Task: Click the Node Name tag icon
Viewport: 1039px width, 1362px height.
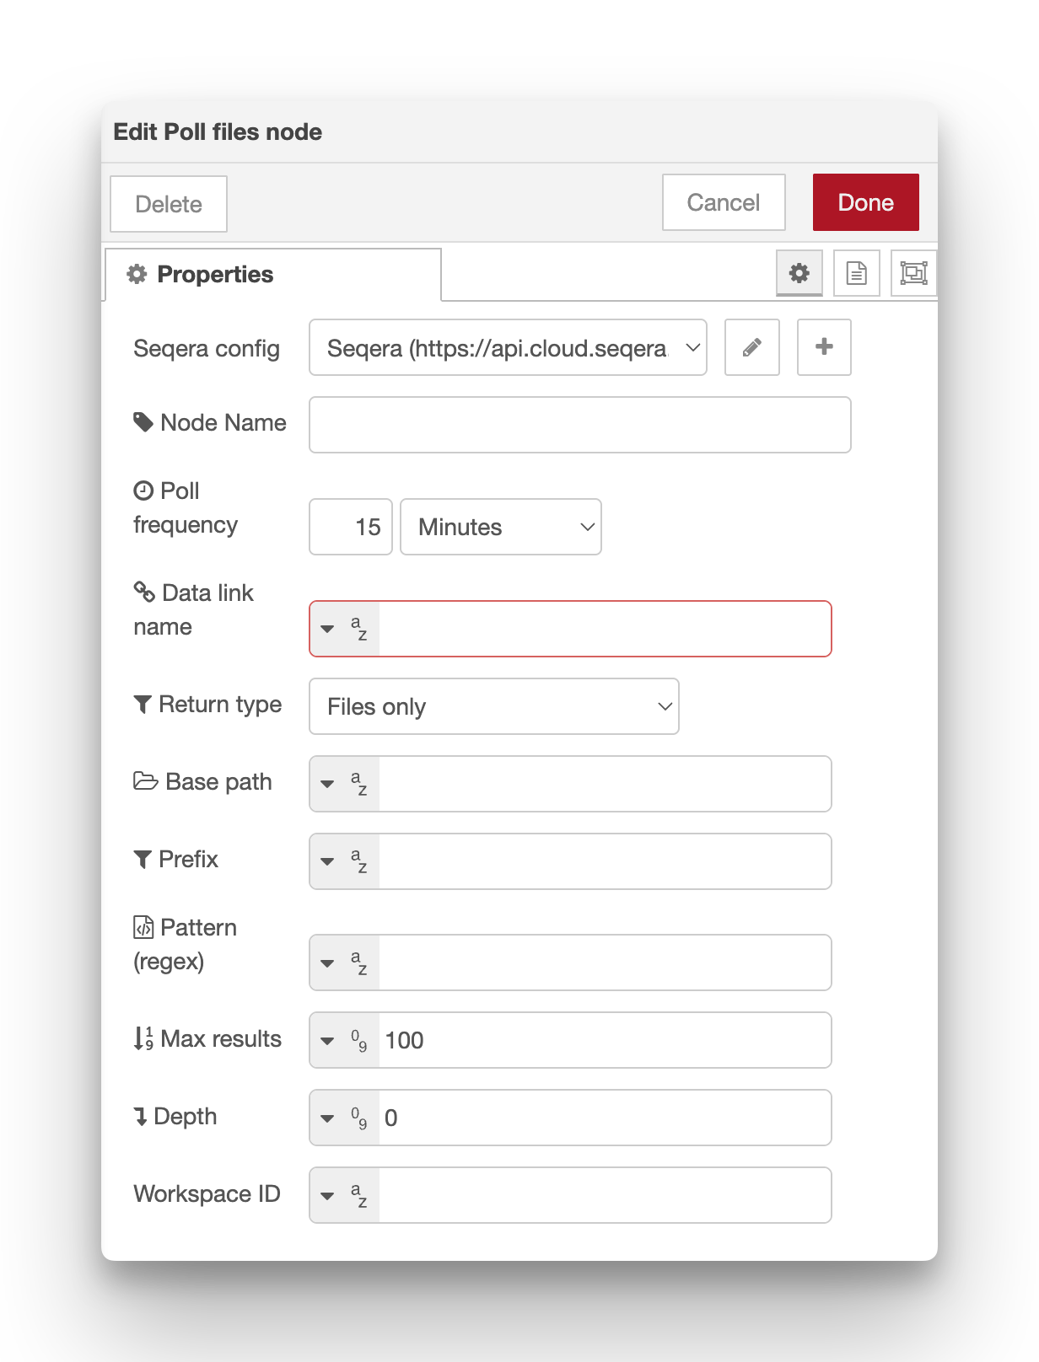Action: tap(143, 422)
